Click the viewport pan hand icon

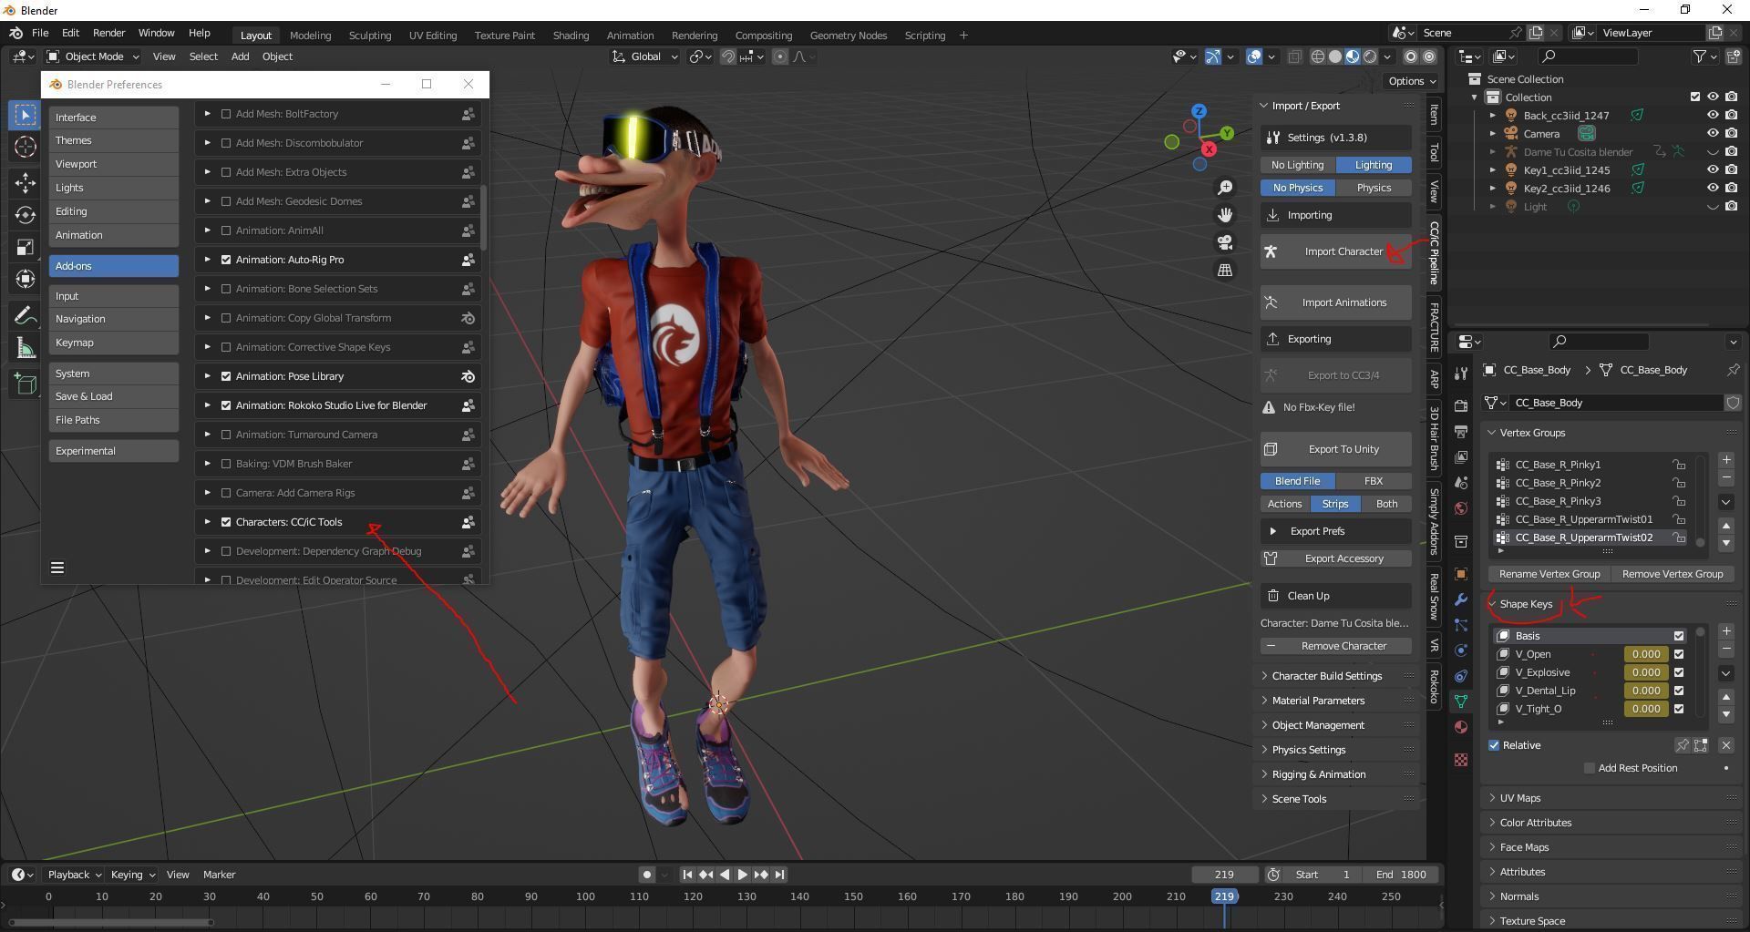pos(1225,215)
